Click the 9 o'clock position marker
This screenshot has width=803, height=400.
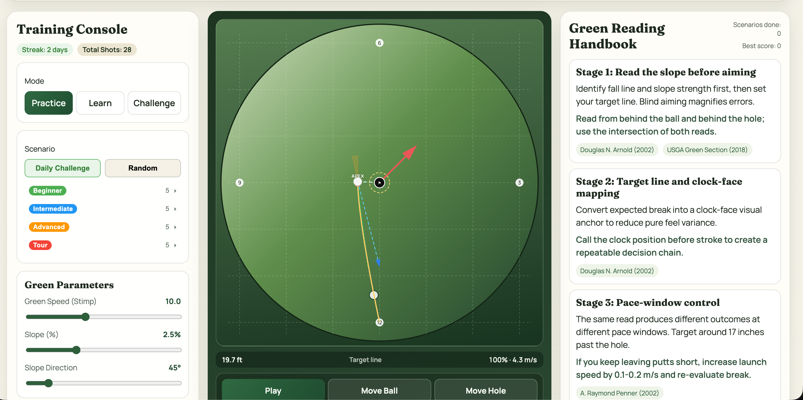tap(239, 183)
